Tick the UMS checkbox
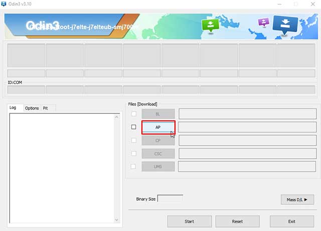This screenshot has height=231, width=321. coord(133,166)
